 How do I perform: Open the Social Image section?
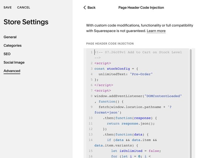click(x=14, y=62)
